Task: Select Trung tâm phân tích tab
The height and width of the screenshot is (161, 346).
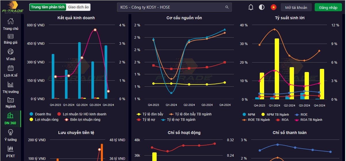Action: point(48,7)
